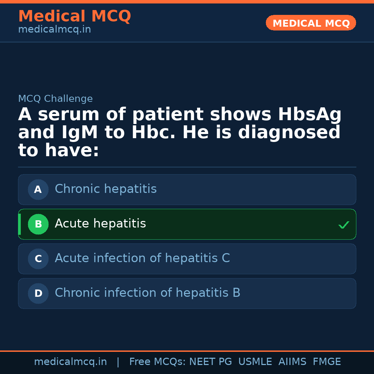Select the A letter circle badge

click(38, 189)
